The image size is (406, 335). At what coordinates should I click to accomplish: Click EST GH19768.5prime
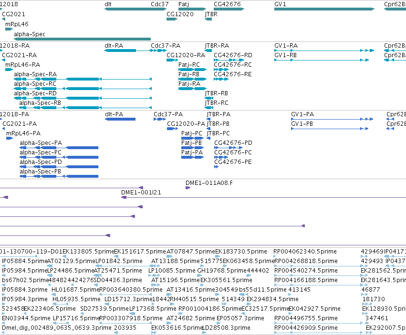coord(222,271)
